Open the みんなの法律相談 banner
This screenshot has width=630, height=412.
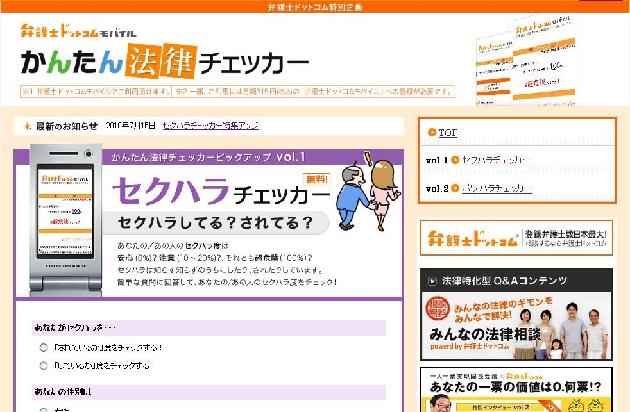tap(516, 327)
